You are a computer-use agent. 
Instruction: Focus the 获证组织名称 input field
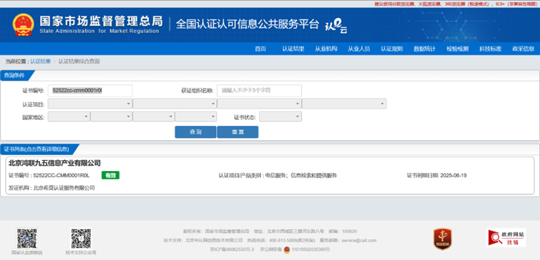(x=260, y=91)
